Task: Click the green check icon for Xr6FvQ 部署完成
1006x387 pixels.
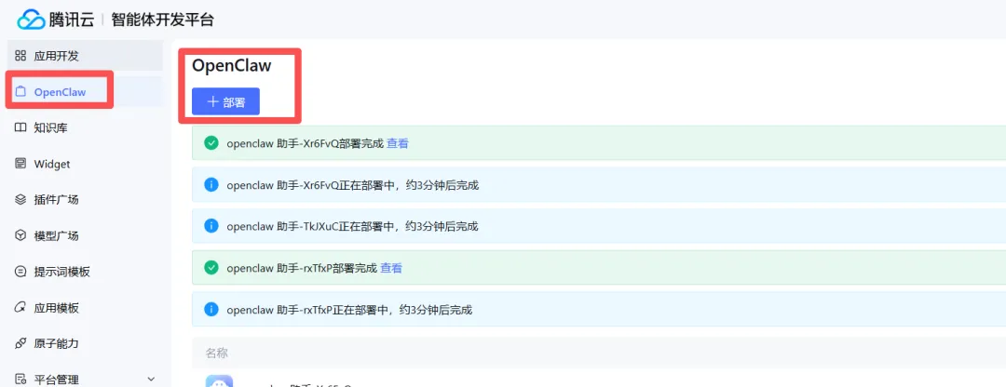Action: click(211, 143)
